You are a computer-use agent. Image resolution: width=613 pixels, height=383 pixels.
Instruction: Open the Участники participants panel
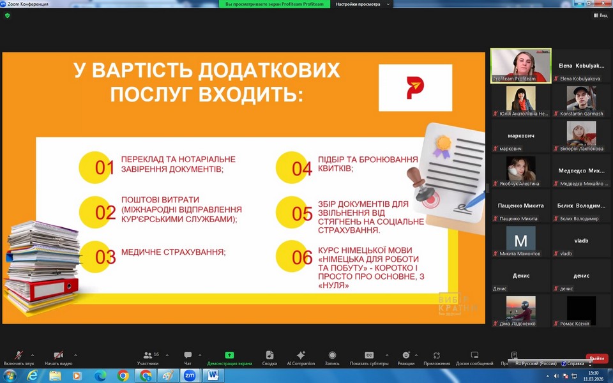[x=148, y=356]
